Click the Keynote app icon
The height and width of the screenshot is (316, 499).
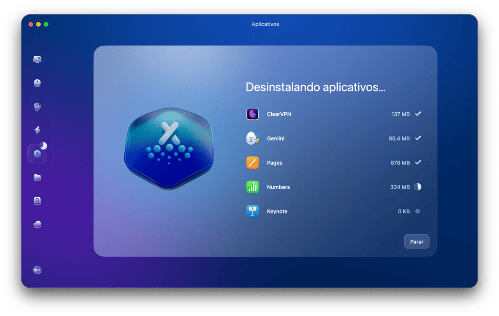click(x=252, y=211)
